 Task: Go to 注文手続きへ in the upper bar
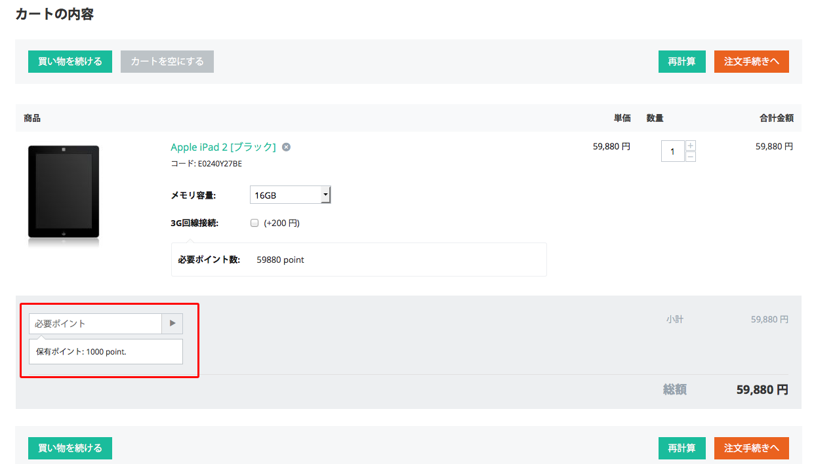(752, 62)
